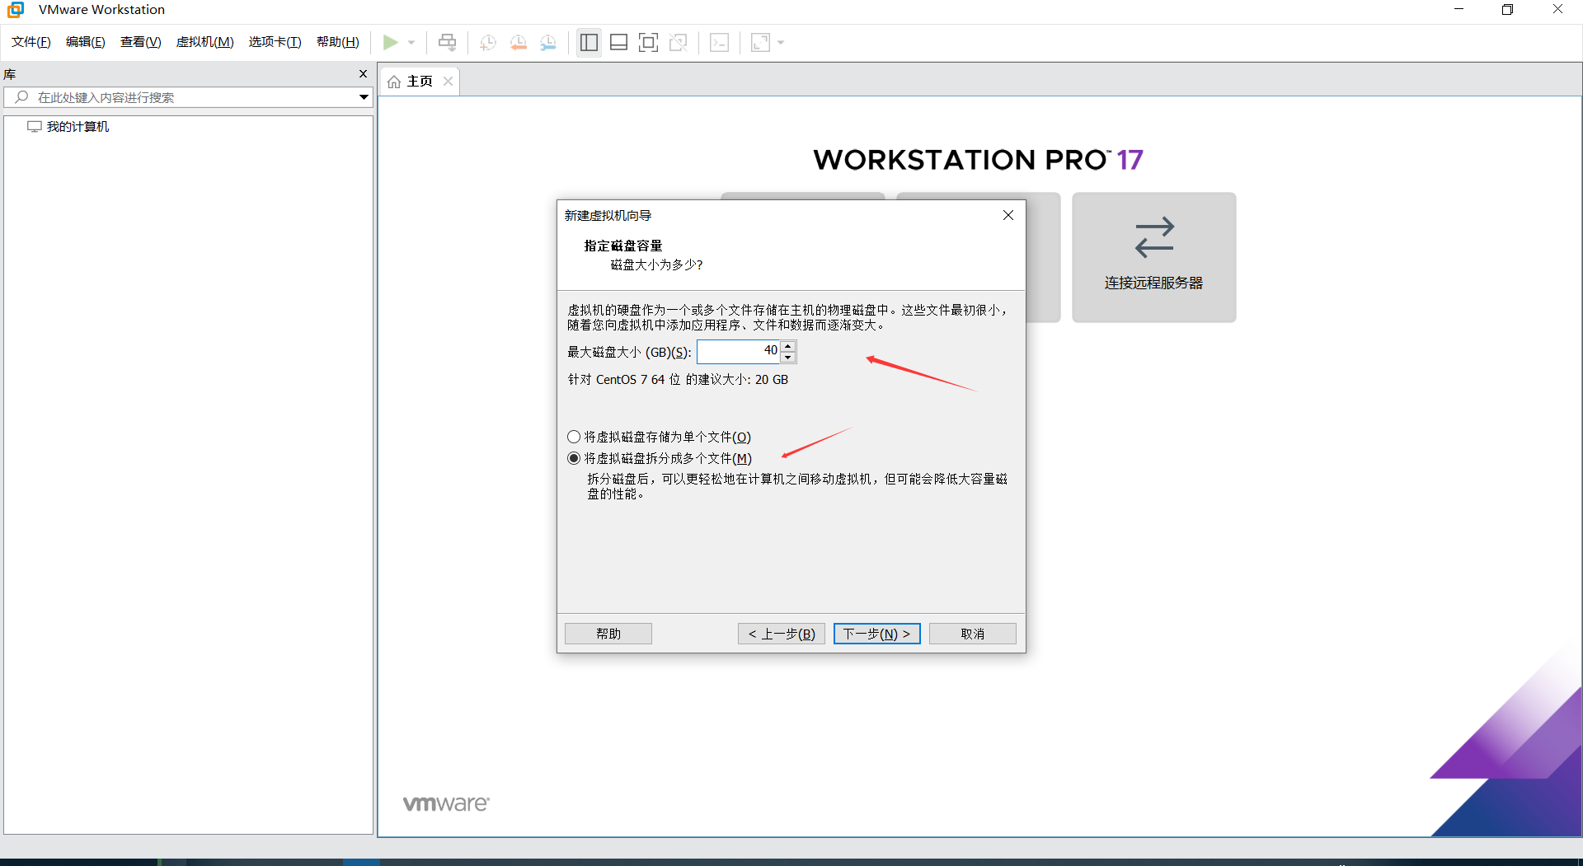Click the vmware logo at bottom
The width and height of the screenshot is (1583, 866).
coord(446,803)
